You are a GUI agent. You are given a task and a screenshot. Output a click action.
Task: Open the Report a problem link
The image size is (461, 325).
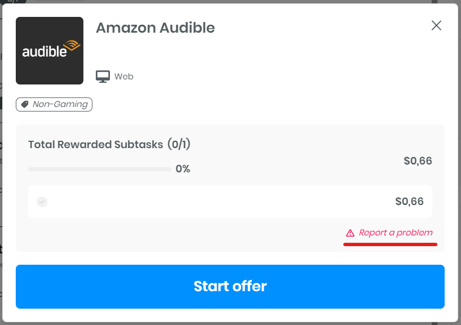tap(396, 233)
